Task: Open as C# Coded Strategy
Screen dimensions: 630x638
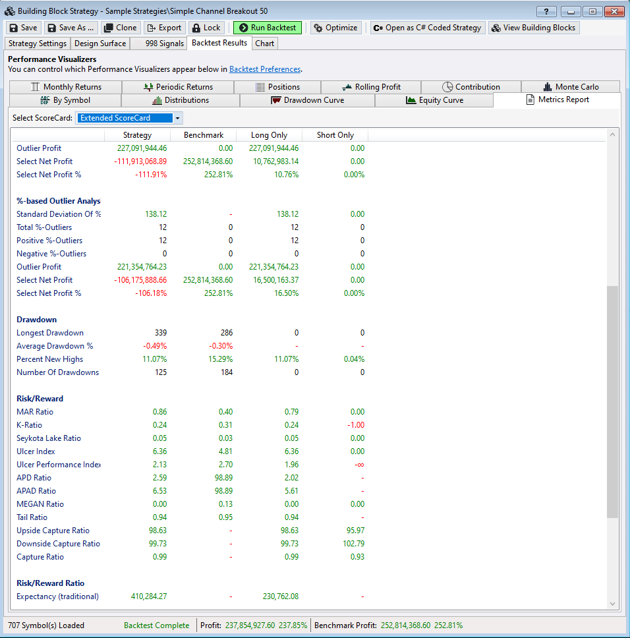Action: click(428, 28)
